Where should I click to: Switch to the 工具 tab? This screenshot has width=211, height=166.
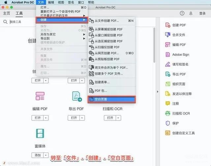point(19,13)
